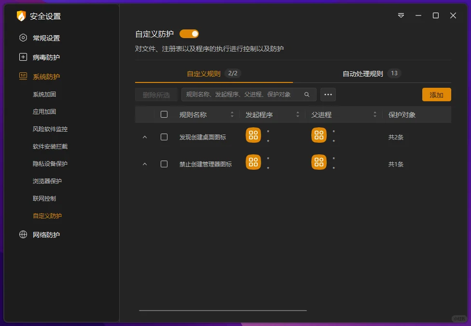The width and height of the screenshot is (471, 326).
Task: Collapse the 禁止创建管理器图标 rule row
Action: click(144, 163)
